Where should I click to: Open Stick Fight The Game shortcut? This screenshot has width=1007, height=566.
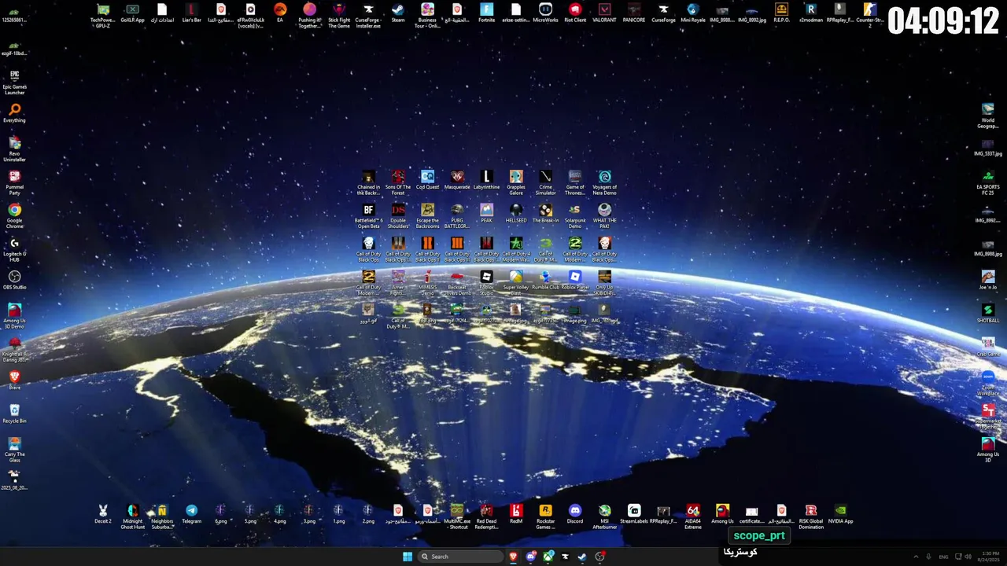point(339,15)
